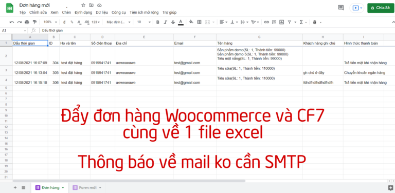
Task: Star the document Đơn hàng mới
Action: [83, 5]
